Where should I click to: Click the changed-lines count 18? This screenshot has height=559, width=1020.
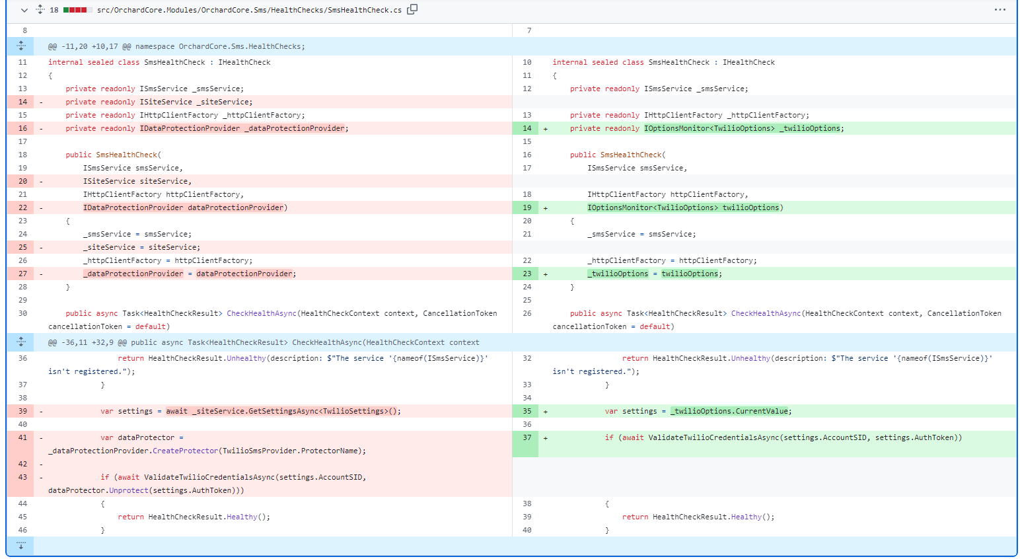point(54,10)
